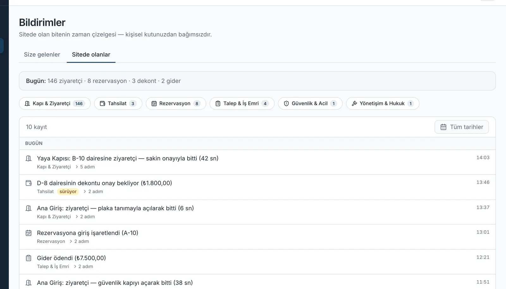Click door icon of Yaya Kapısı B-10 row
The image size is (506, 289).
point(28,158)
